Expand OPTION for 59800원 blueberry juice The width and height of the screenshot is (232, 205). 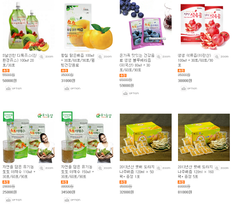tap(130, 93)
